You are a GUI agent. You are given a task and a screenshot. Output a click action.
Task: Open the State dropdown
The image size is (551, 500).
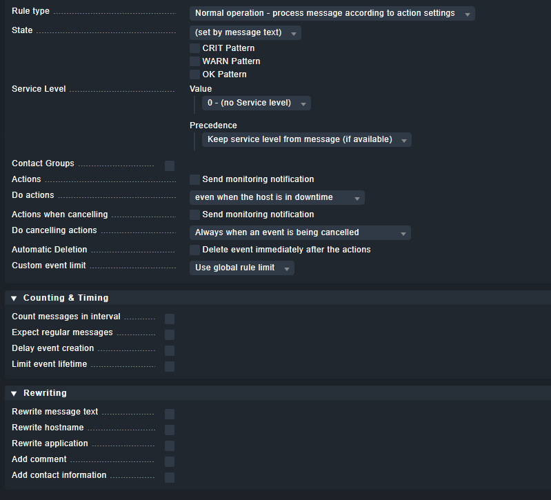point(245,32)
